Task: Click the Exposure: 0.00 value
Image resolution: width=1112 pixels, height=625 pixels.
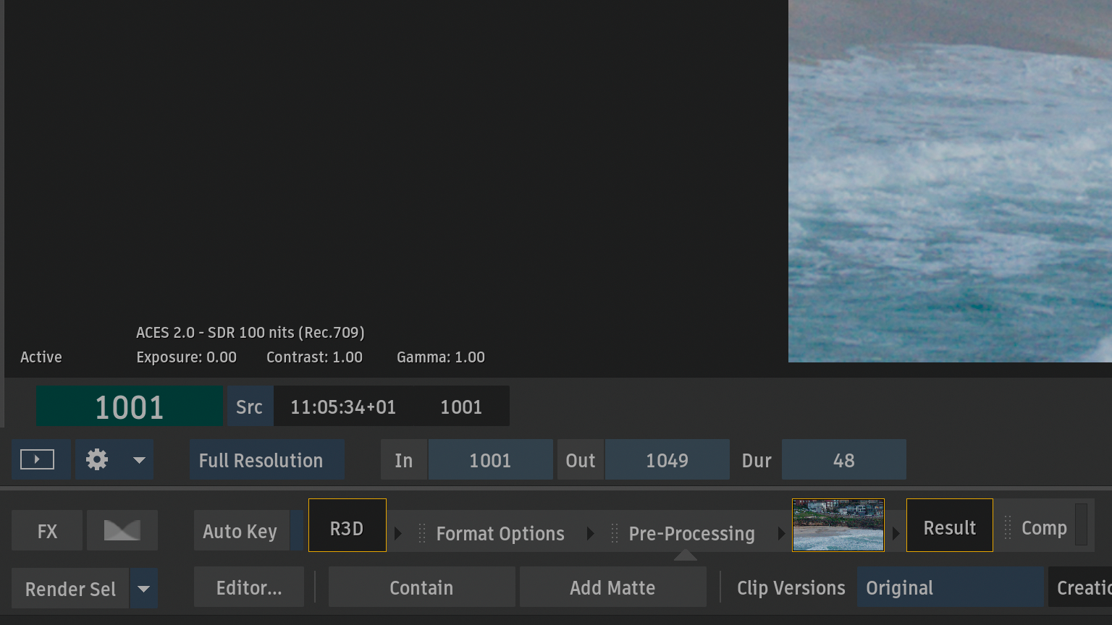Action: (x=186, y=357)
